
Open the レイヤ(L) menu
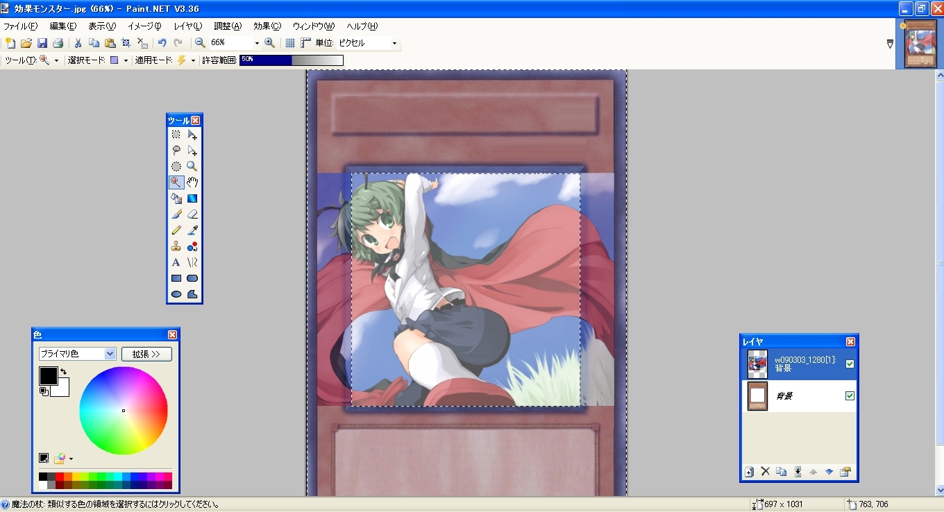(188, 26)
